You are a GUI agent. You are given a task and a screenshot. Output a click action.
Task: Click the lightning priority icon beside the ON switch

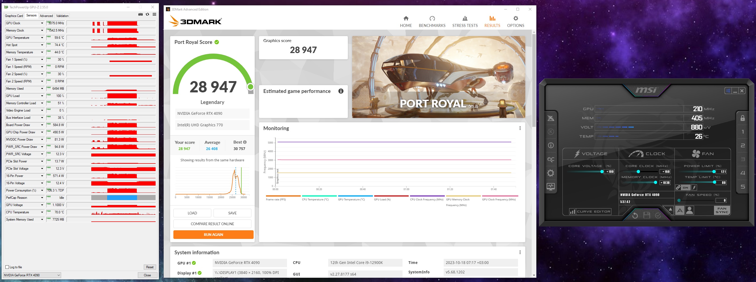[694, 187]
